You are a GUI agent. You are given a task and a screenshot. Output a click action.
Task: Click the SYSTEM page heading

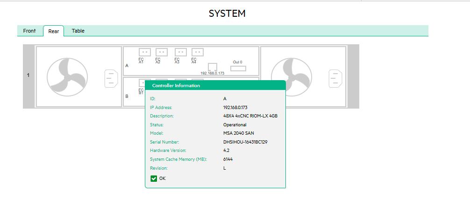(227, 14)
